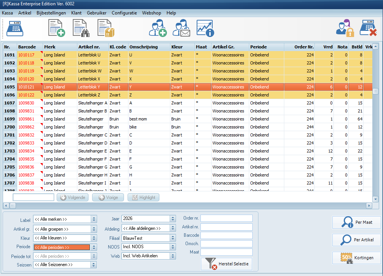Open the cash register icon in toolbar
Viewport: 383px width, 276px height.
(15, 29)
